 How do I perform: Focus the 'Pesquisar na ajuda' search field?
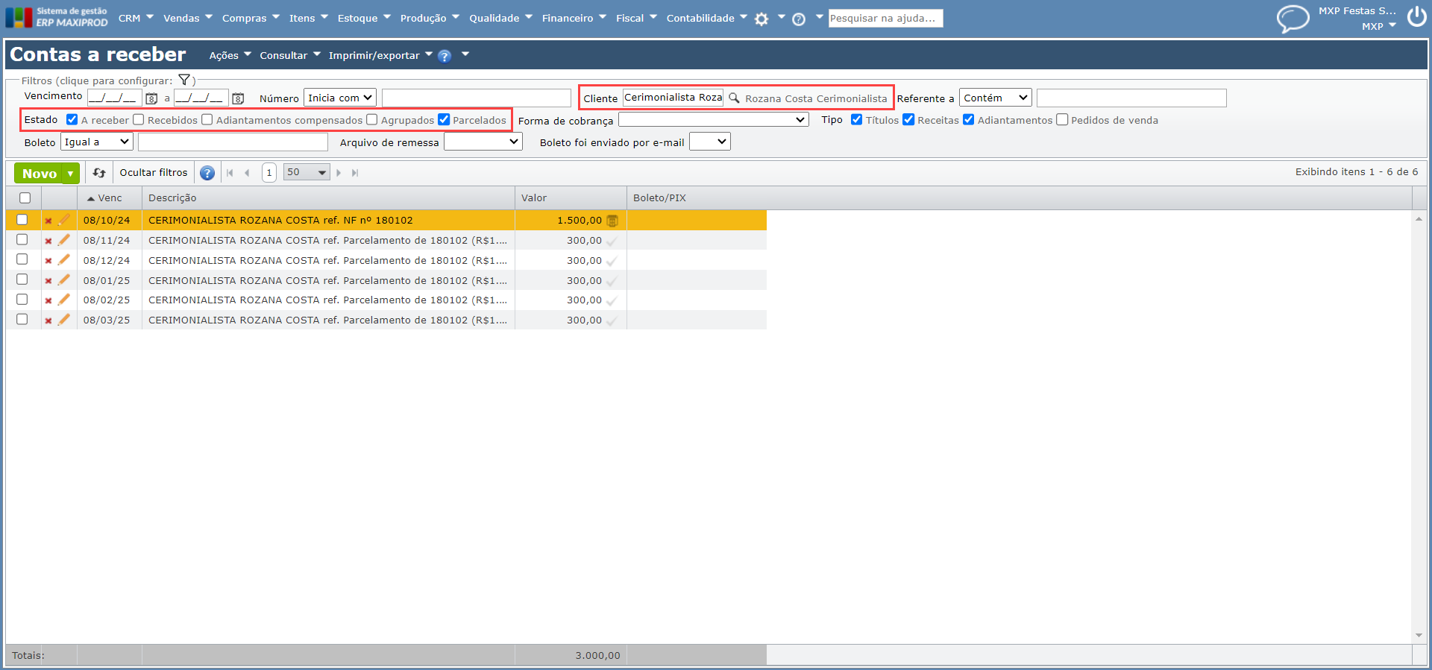tap(885, 19)
